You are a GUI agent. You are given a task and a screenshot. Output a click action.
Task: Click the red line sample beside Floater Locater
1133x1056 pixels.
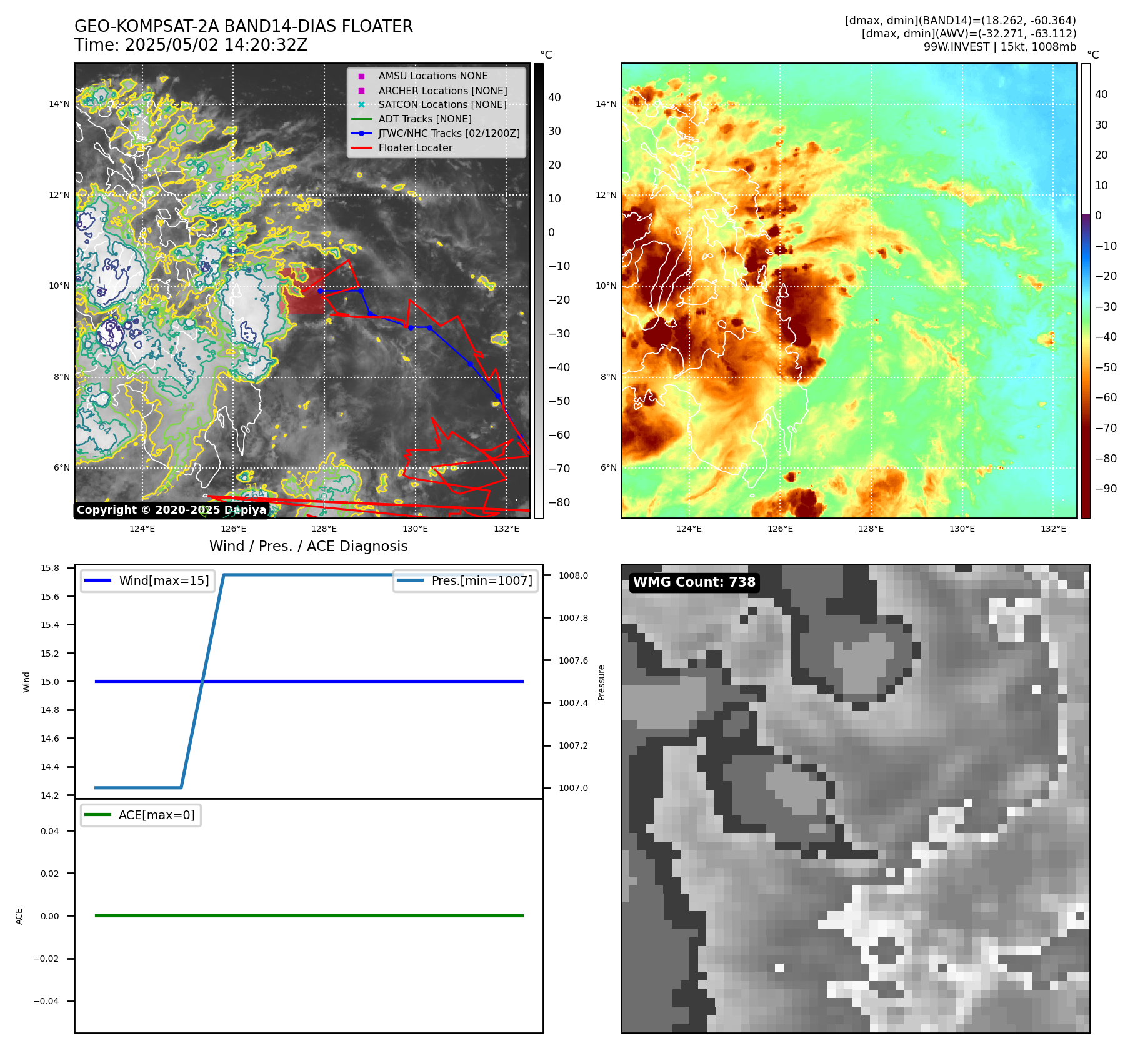click(x=361, y=148)
